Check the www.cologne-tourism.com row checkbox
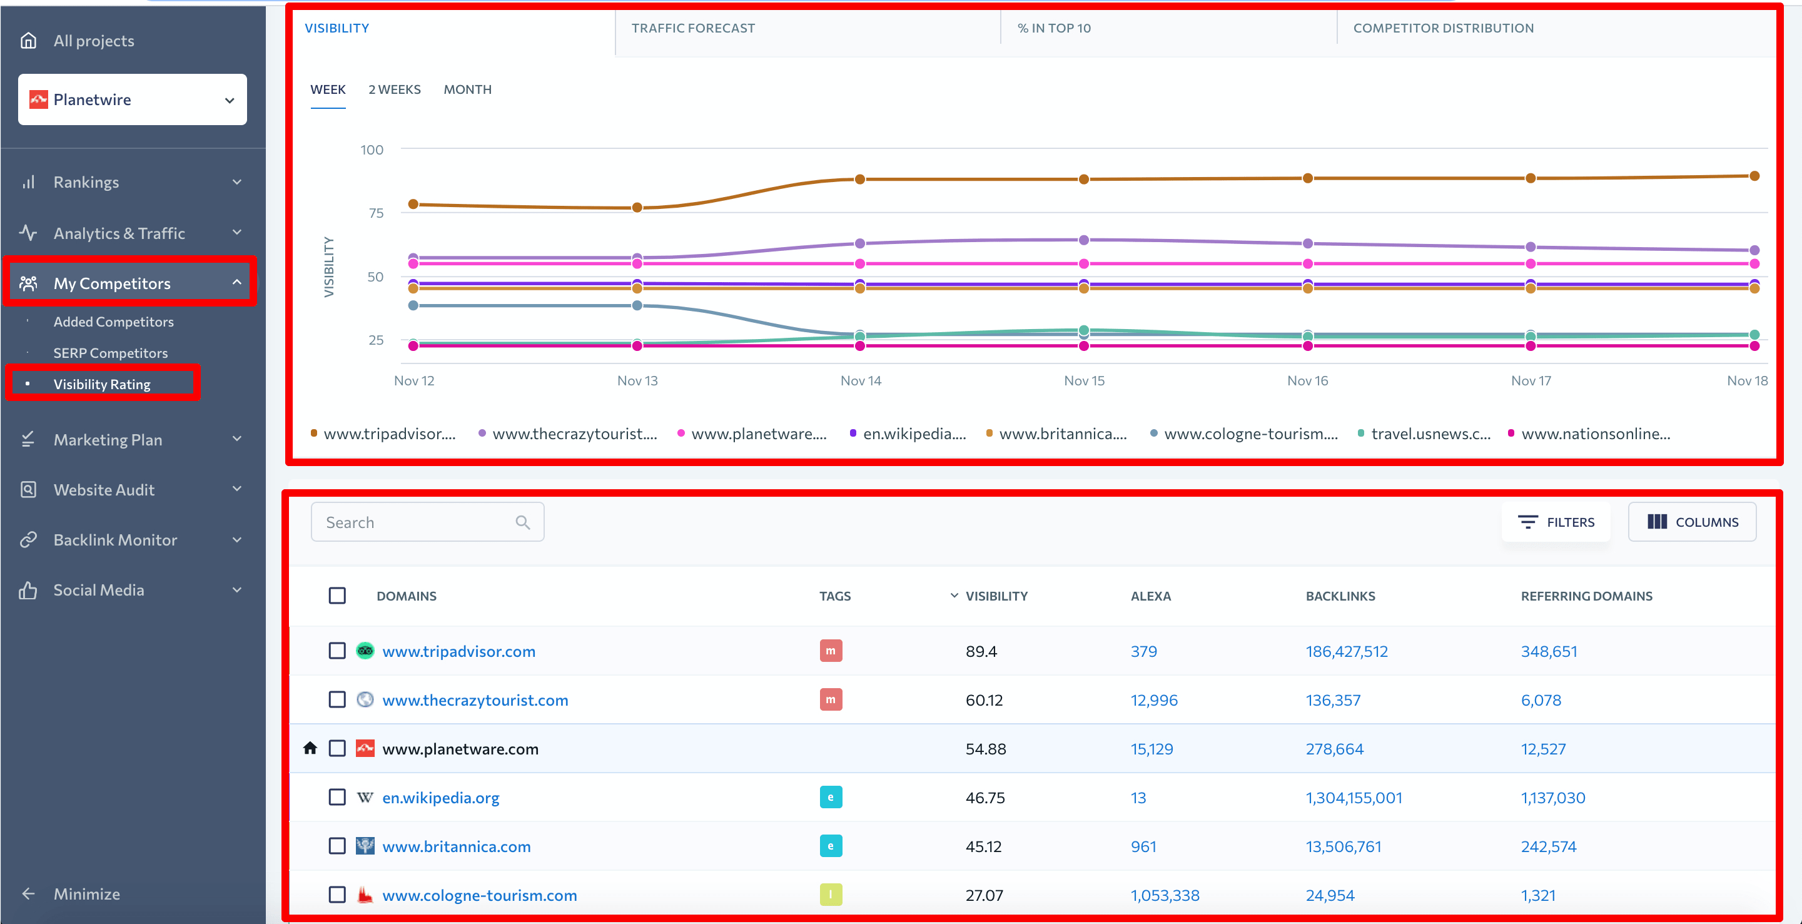This screenshot has height=924, width=1802. (337, 895)
